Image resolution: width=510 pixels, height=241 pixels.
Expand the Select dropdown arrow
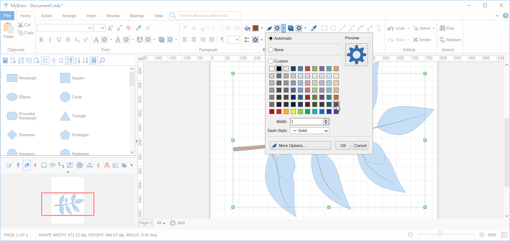coord(434,28)
